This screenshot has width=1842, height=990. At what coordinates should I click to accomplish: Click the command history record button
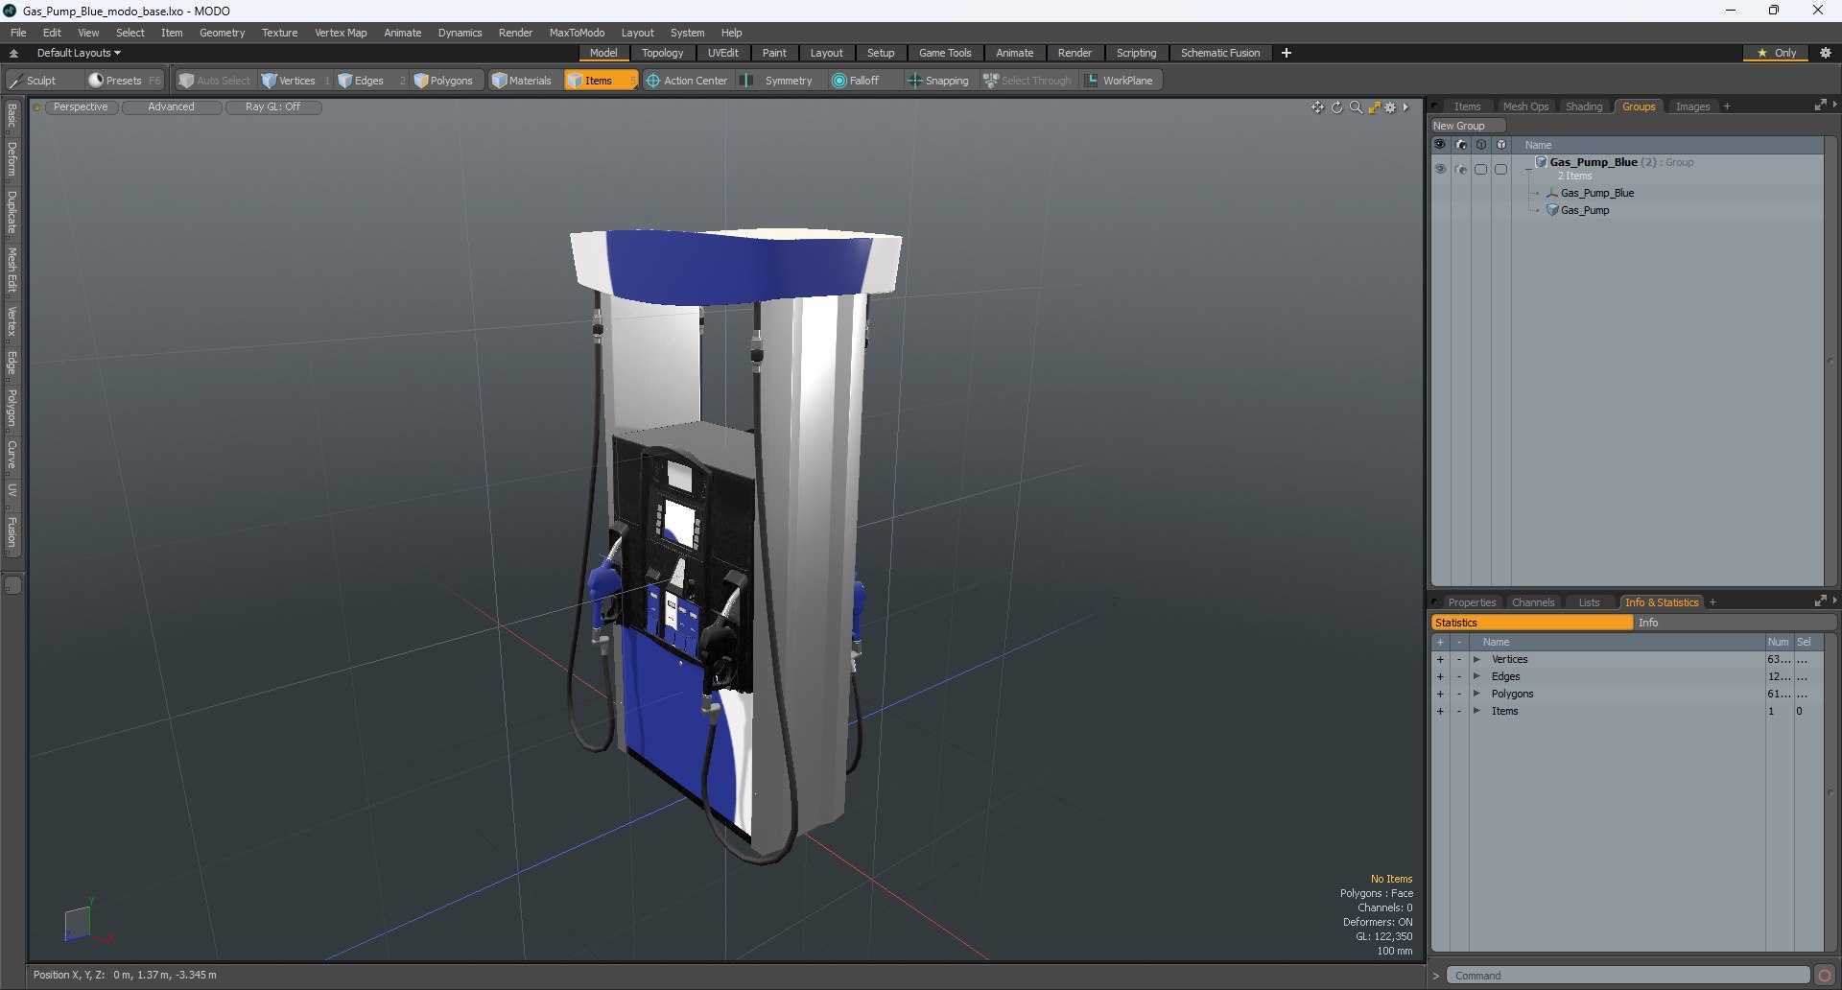(x=1825, y=976)
